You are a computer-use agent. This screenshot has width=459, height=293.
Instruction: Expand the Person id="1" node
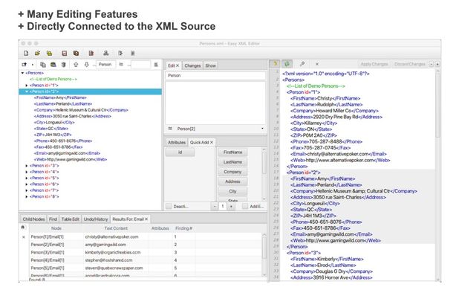[27, 86]
